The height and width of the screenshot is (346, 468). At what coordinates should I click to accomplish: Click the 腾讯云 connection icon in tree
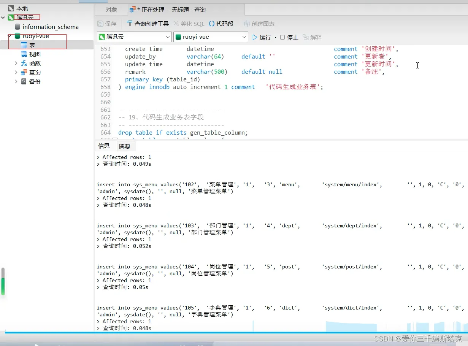11,17
